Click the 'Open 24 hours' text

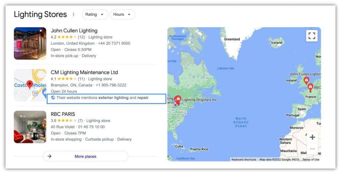[x=64, y=91]
